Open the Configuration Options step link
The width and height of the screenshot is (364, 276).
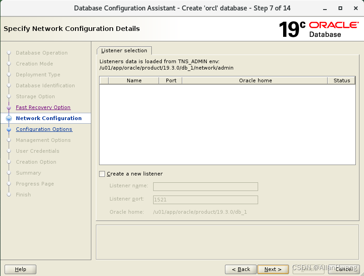[x=44, y=129]
